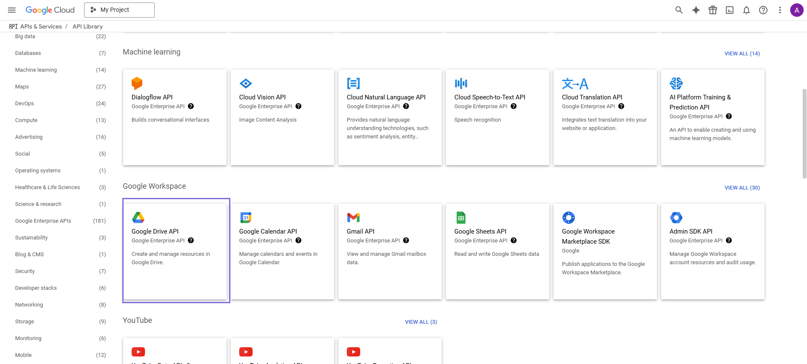This screenshot has width=807, height=364.
Task: Filter by Security category
Action: 25,271
